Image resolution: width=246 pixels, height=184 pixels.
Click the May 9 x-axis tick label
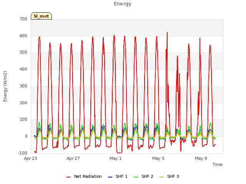pos(201,158)
